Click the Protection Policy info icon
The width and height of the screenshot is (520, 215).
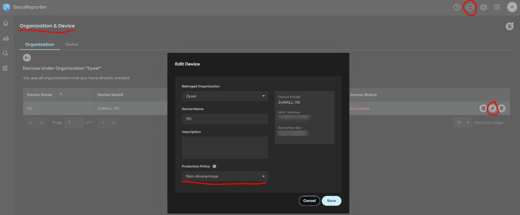[214, 166]
